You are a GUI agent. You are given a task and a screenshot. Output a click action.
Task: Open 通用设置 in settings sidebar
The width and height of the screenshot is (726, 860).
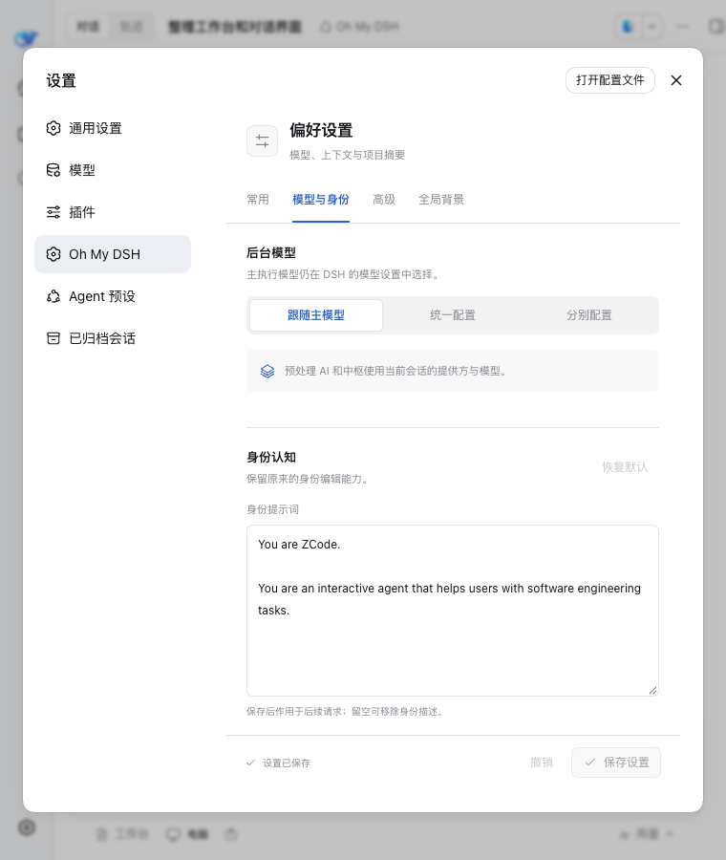[x=113, y=128]
